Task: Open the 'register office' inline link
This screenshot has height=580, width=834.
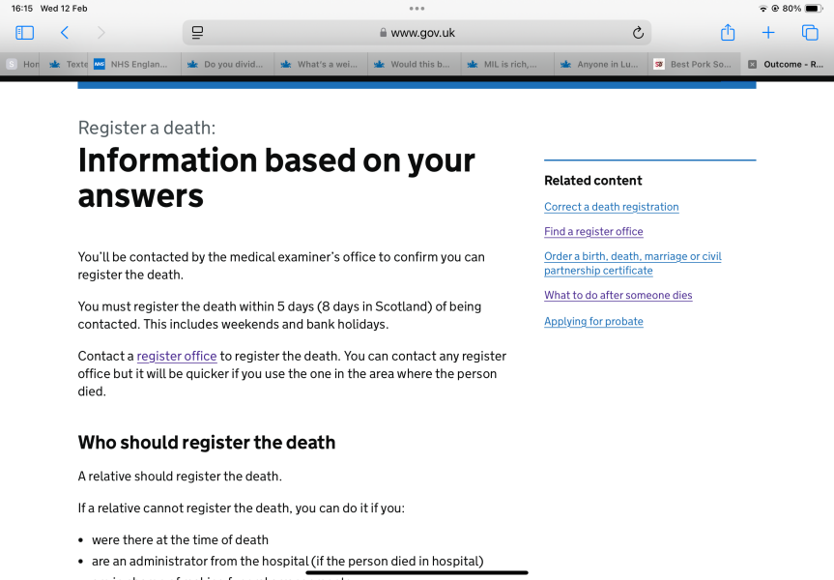Action: [177, 356]
